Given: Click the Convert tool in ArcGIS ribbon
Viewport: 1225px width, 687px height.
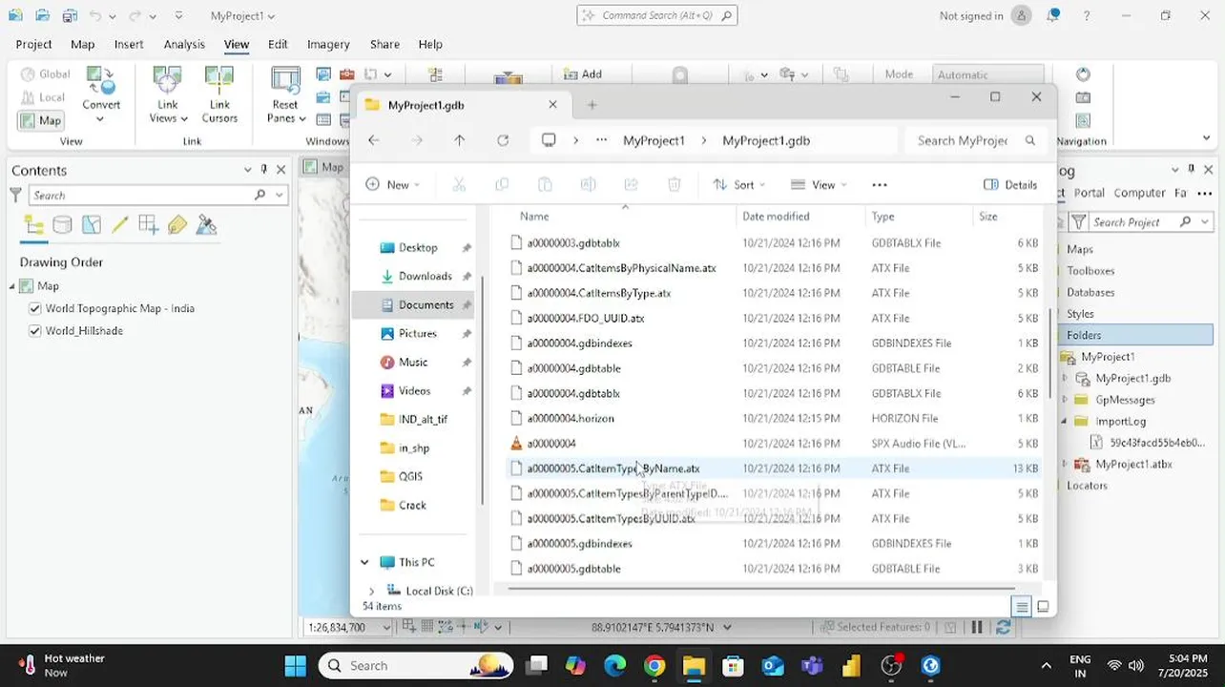Looking at the screenshot, I should pyautogui.click(x=101, y=94).
